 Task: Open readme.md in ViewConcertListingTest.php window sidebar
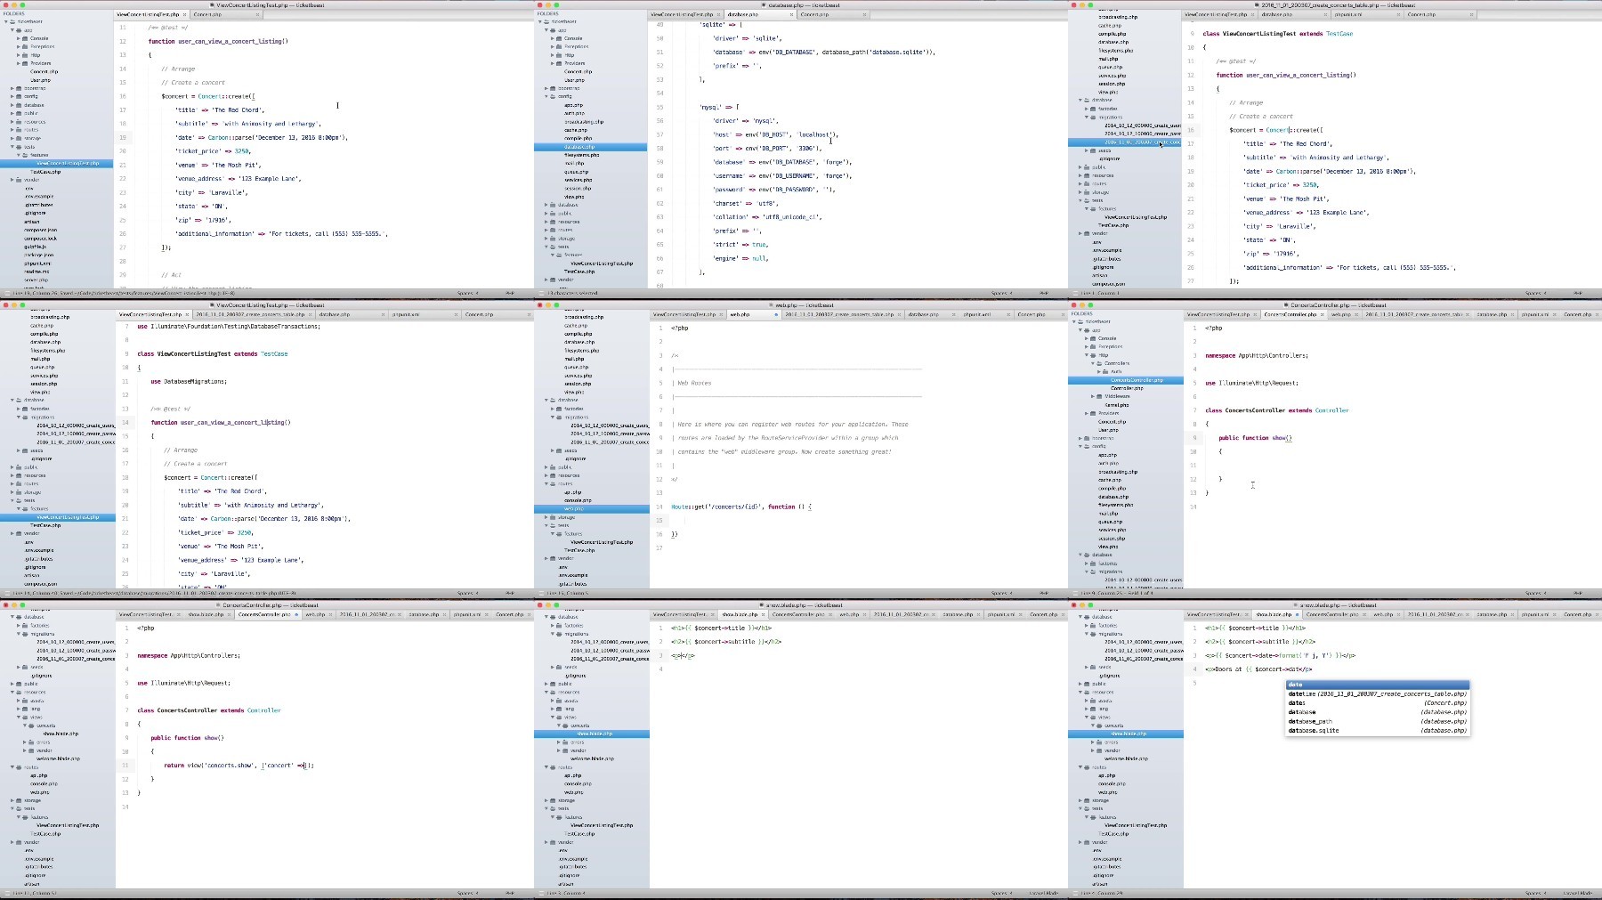[x=36, y=272]
